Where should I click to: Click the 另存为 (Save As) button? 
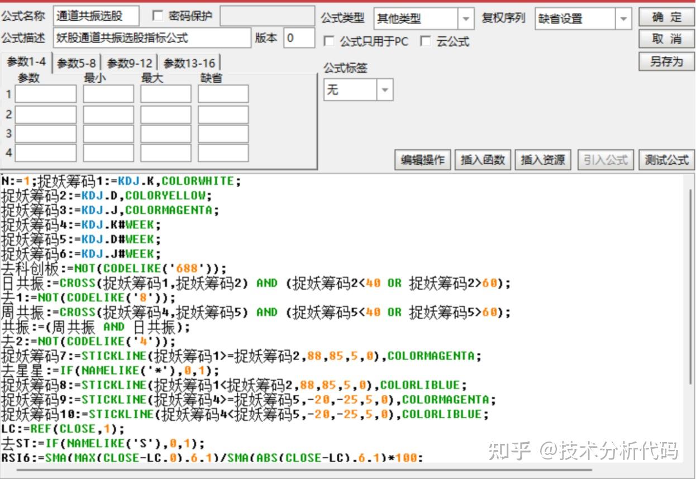[x=666, y=61]
